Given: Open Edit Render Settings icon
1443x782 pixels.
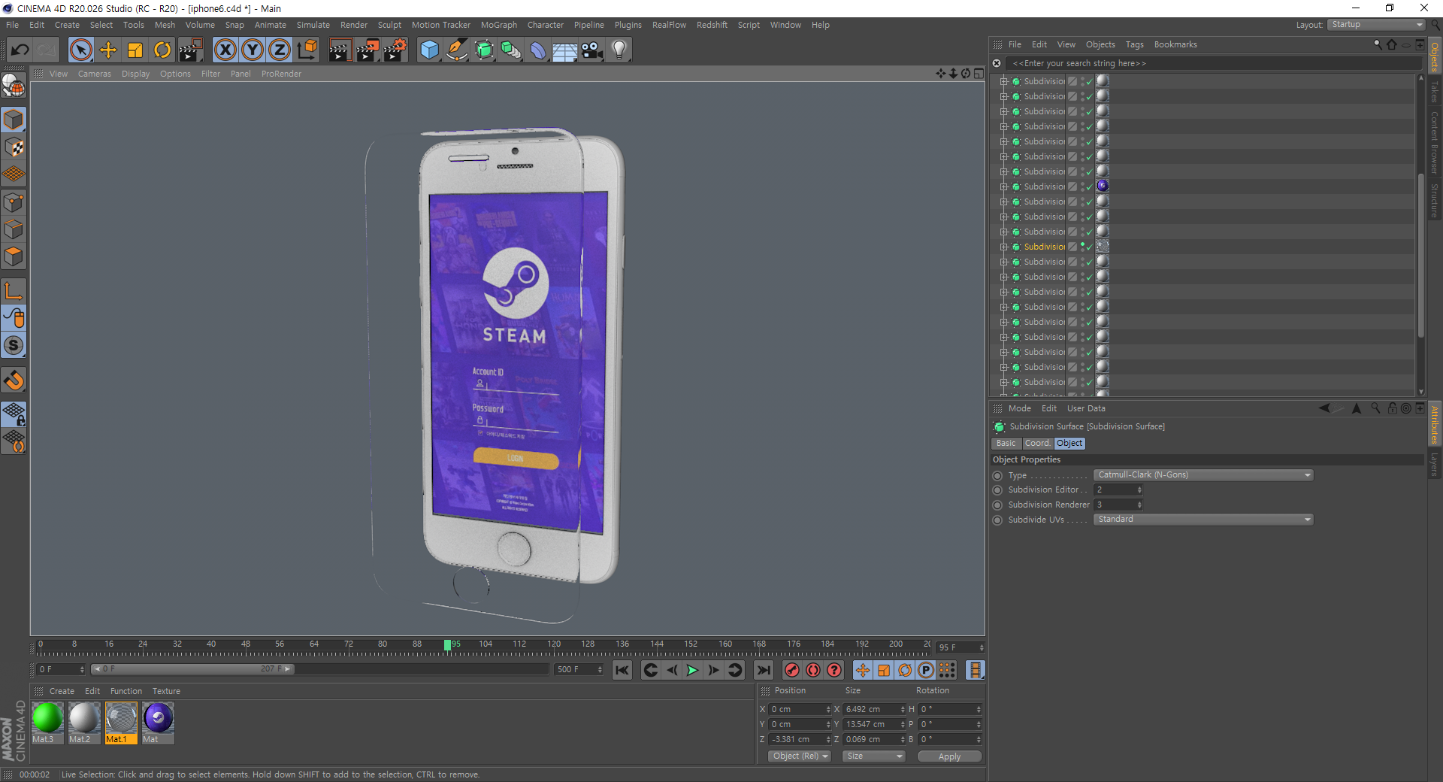Looking at the screenshot, I should pos(395,50).
